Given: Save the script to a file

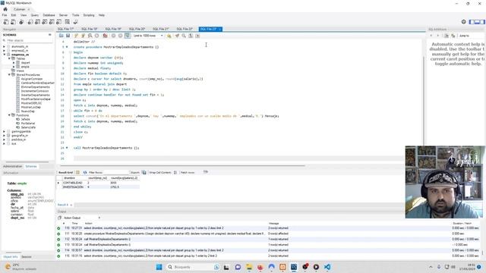Looking at the screenshot, I should pyautogui.click(x=68, y=36).
